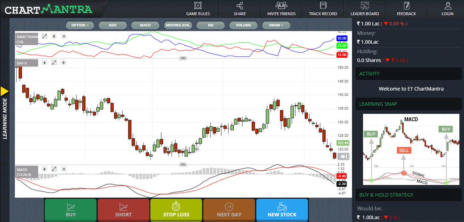Viewport: 464px width, 222px height.
Task: Click the DAY 0 panel label
Action: coord(27,62)
